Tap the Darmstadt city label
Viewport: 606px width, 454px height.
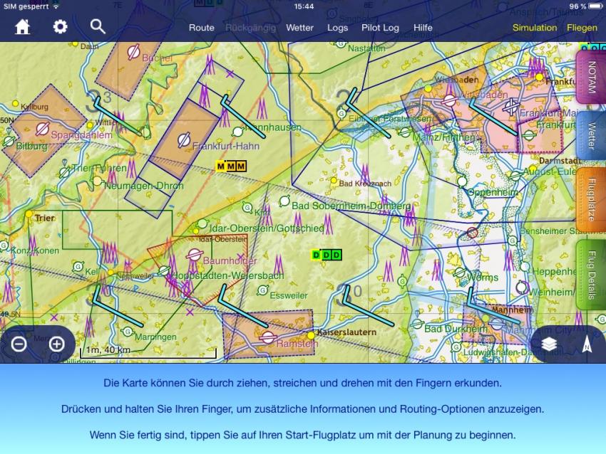coord(560,160)
